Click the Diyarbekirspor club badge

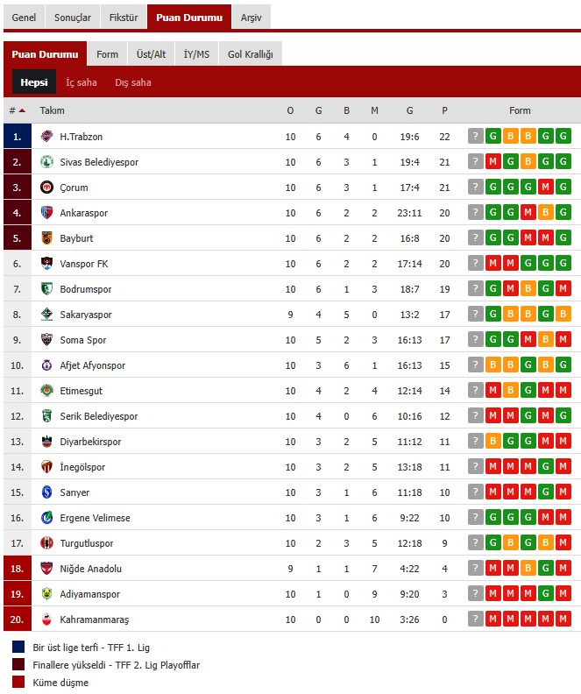coord(46,442)
